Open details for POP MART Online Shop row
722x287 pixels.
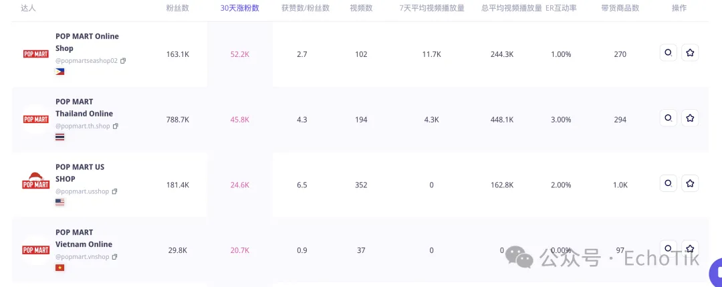(668, 53)
